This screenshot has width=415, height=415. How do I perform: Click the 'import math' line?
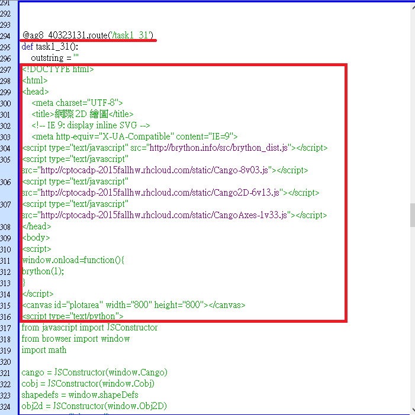coord(44,350)
